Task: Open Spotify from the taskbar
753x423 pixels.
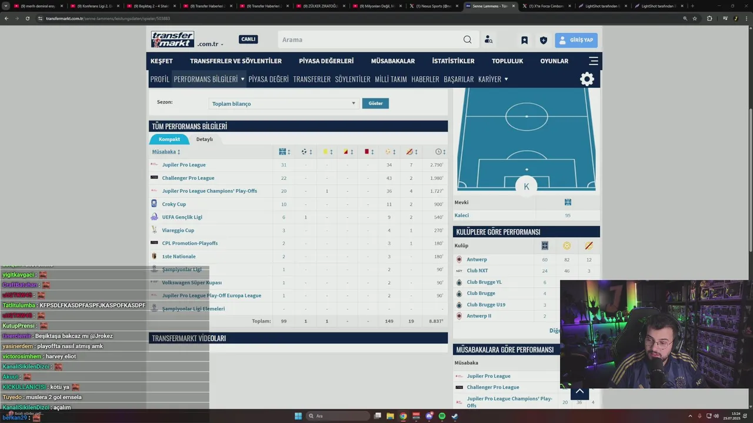Action: [x=442, y=416]
